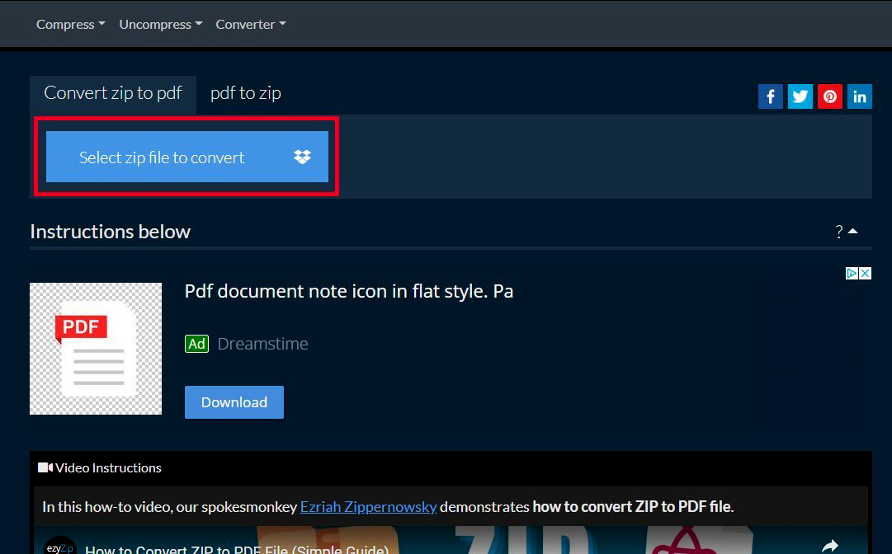
Task: Click the question mark help icon
Action: pyautogui.click(x=839, y=232)
